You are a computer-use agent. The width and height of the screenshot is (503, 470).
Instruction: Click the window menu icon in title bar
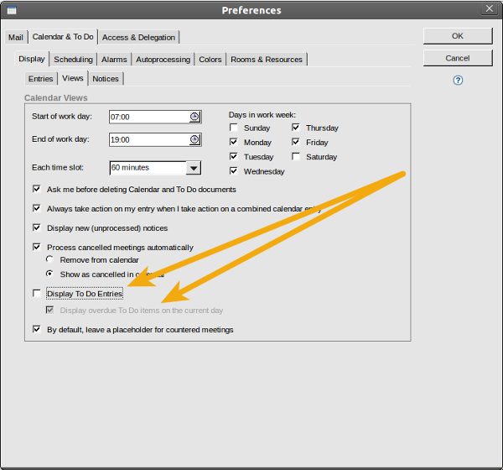point(12,10)
